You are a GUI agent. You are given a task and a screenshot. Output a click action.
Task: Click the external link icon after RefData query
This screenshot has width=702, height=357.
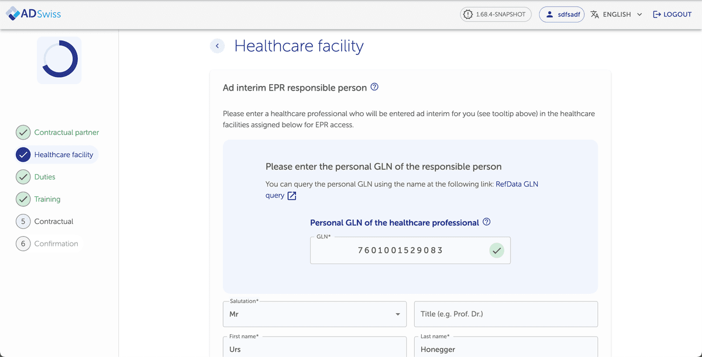pyautogui.click(x=291, y=196)
